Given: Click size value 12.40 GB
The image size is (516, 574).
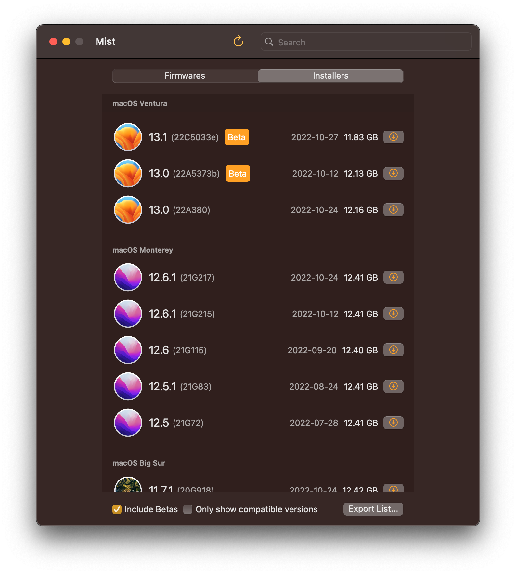Looking at the screenshot, I should pos(360,350).
